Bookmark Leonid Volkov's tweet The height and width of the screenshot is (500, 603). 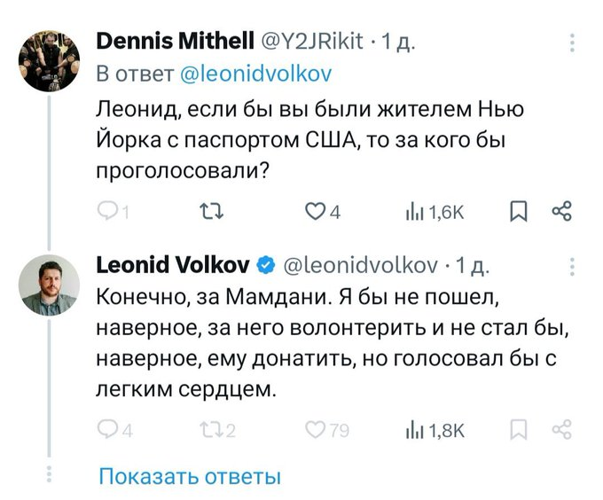coord(518,430)
